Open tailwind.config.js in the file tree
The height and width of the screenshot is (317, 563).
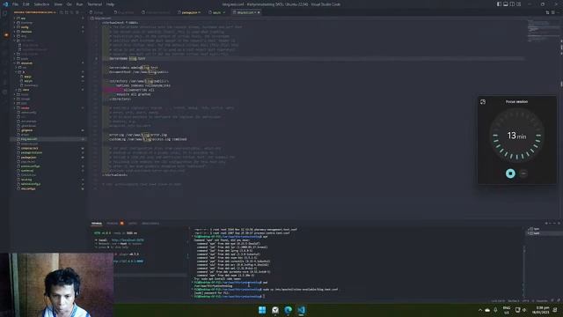(x=31, y=184)
